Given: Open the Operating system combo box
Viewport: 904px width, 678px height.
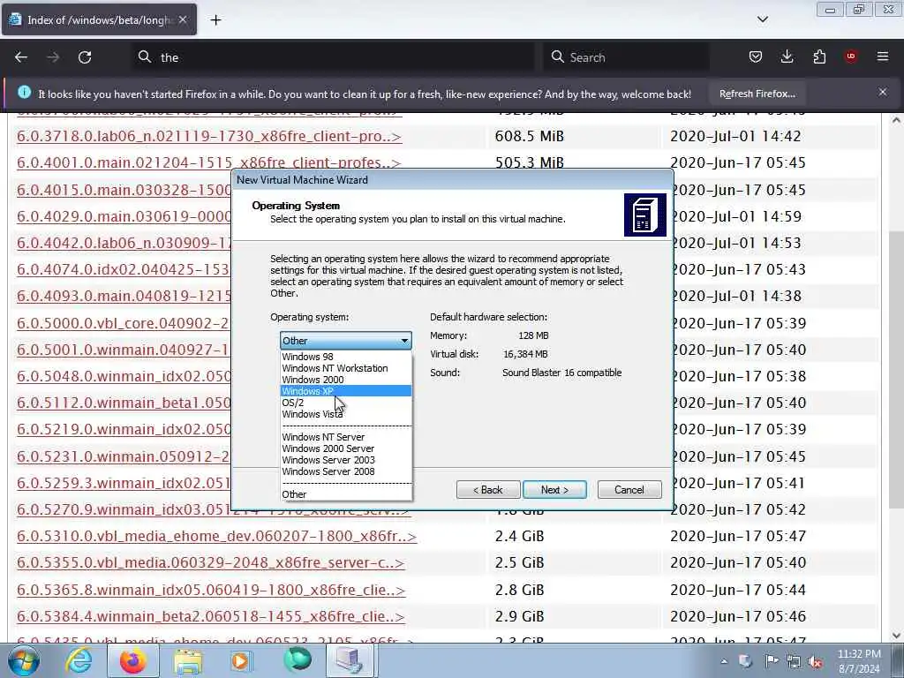Looking at the screenshot, I should [346, 340].
